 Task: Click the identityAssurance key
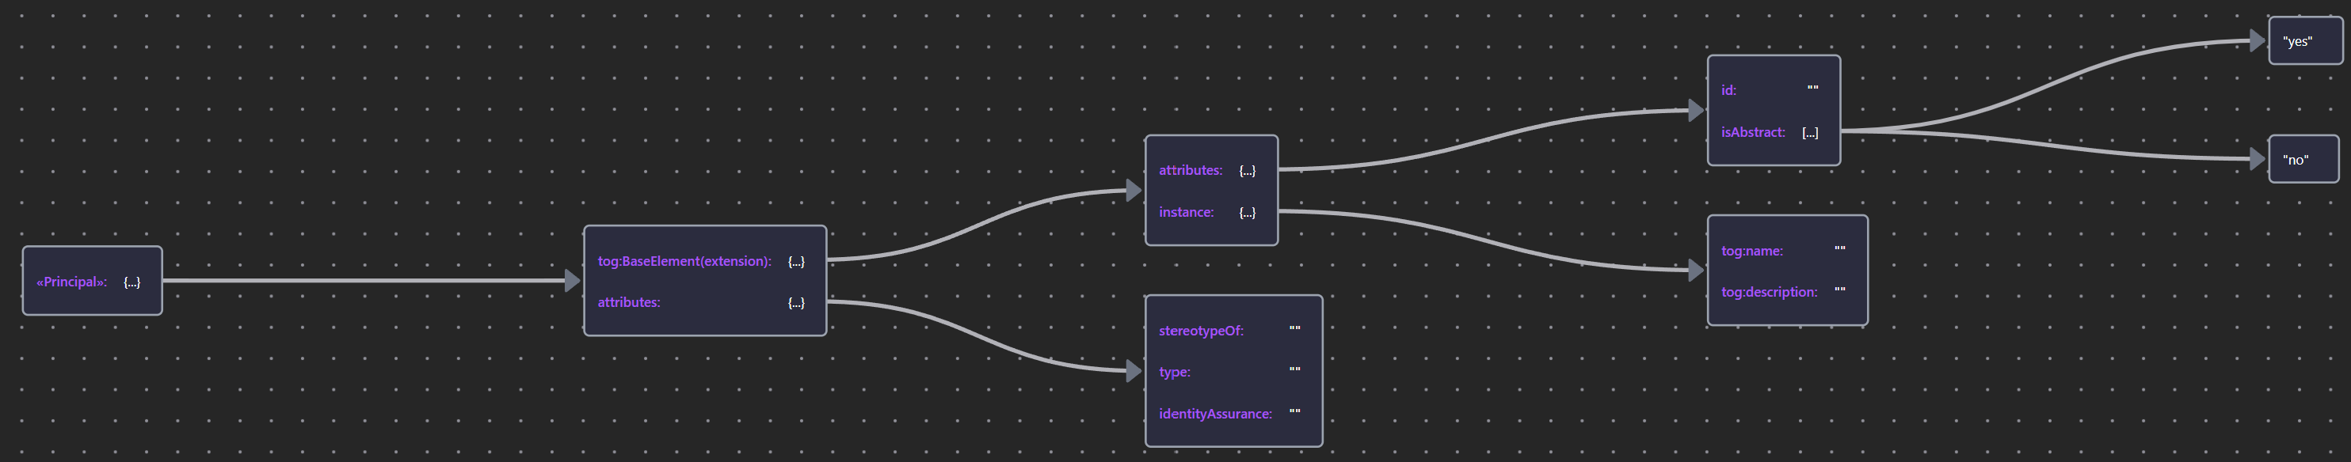1216,414
